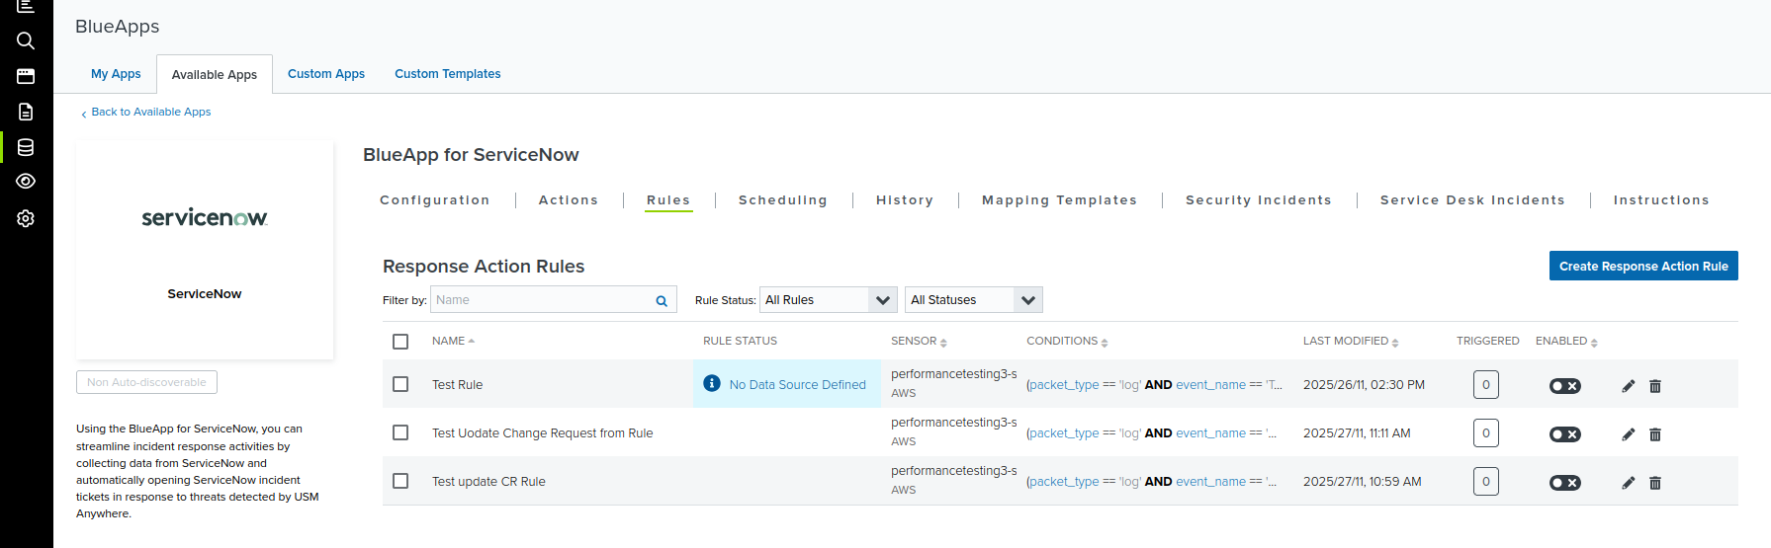
Task: Check the box for Test Uodate Change Request
Action: [400, 432]
